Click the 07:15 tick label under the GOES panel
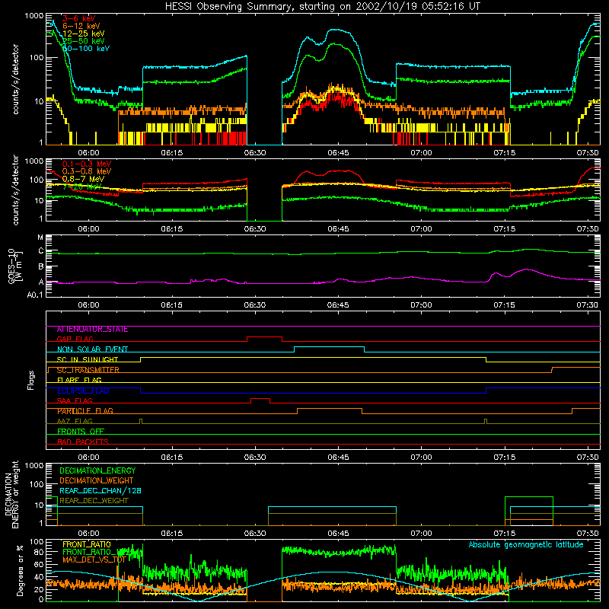The image size is (609, 609). pos(504,305)
